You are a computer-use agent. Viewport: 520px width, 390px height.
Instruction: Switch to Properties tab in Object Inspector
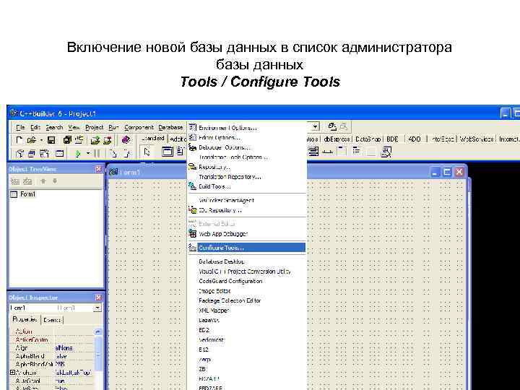point(25,319)
